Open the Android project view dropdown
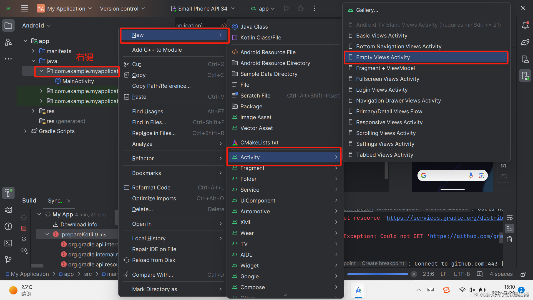This screenshot has width=533, height=300. [36, 26]
